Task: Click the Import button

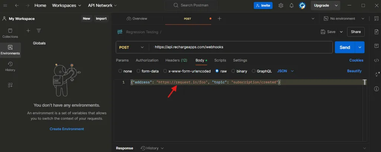Action: tap(101, 19)
